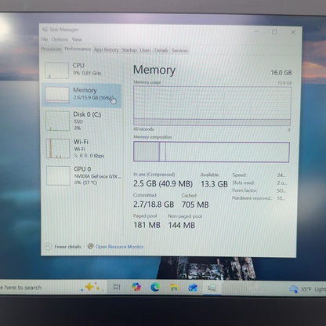Select the Disk 0 (C:) entry

[x=81, y=121]
